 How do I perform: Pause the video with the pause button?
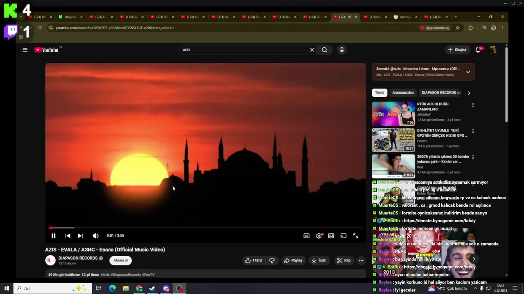[53, 236]
